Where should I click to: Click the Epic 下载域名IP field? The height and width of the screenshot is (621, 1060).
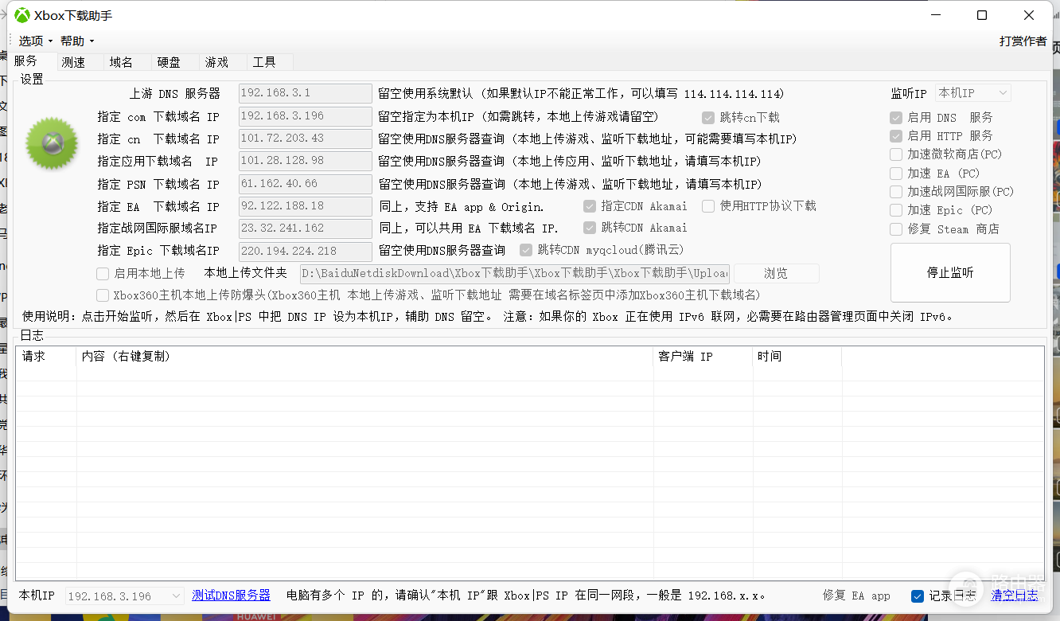306,251
